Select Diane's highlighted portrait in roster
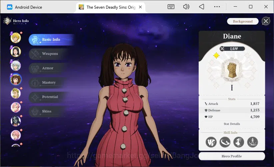 16,79
